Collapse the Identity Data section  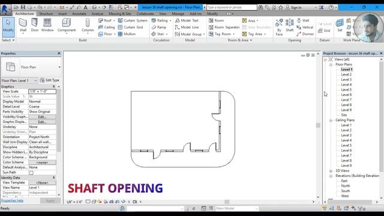click(x=53, y=178)
